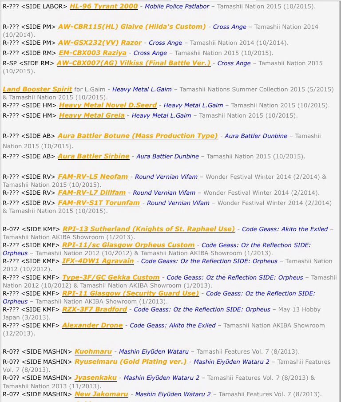
Task: Click 'May 13 Hobby' text in Bradford row
Action: (x=299, y=309)
